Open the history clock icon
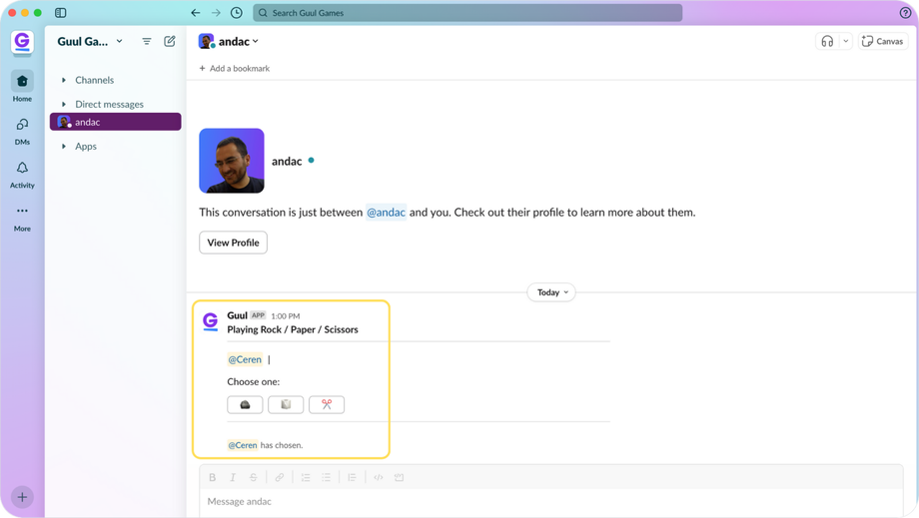The height and width of the screenshot is (518, 919). [236, 13]
